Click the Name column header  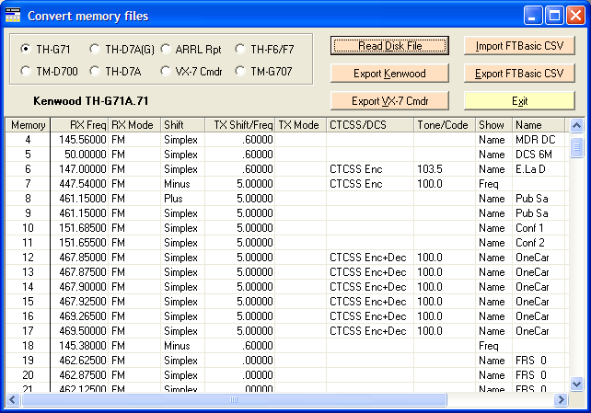[x=539, y=125]
